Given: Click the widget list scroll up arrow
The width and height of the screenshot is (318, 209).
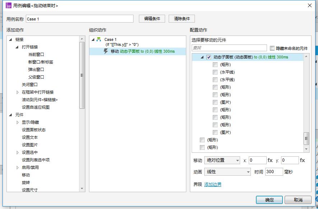Looking at the screenshot, I should point(306,57).
